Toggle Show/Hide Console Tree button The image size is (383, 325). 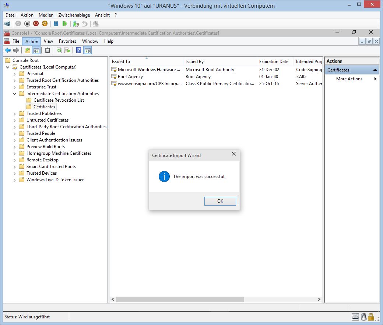point(36,50)
